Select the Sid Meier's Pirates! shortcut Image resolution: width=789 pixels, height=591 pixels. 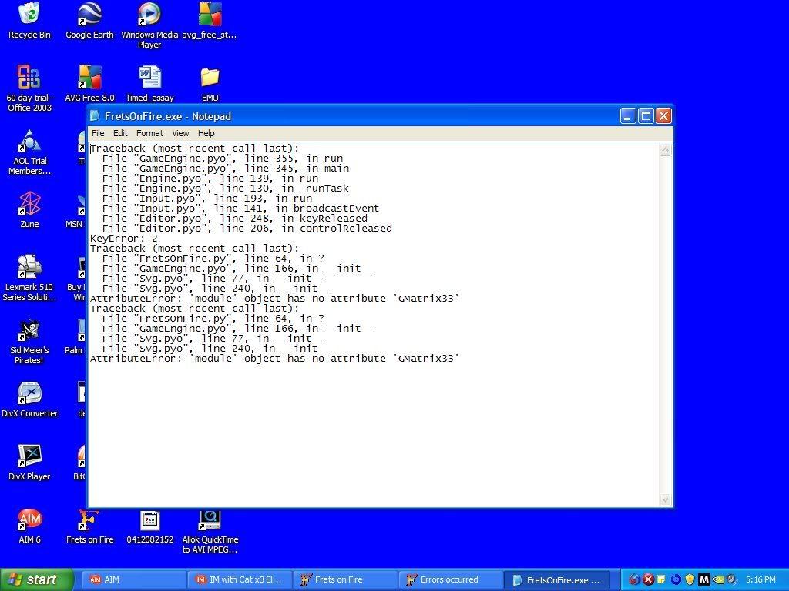[29, 341]
